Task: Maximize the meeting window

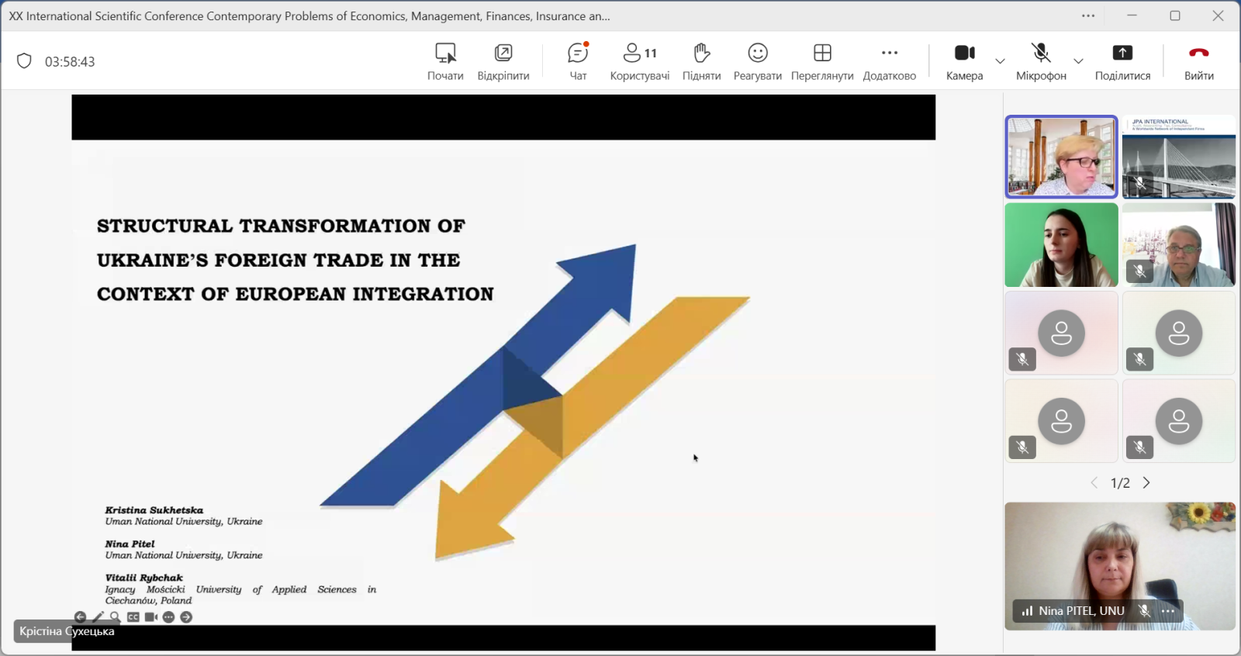Action: tap(1175, 16)
